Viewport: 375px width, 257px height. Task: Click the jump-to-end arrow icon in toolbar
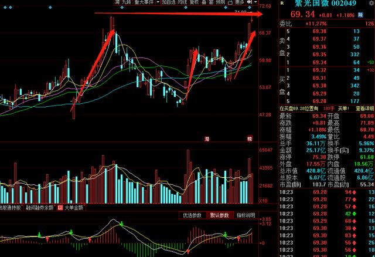(250, 2)
